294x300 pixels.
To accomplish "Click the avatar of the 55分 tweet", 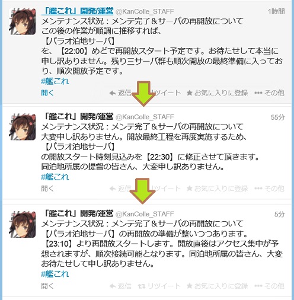I will (x=23, y=127).
